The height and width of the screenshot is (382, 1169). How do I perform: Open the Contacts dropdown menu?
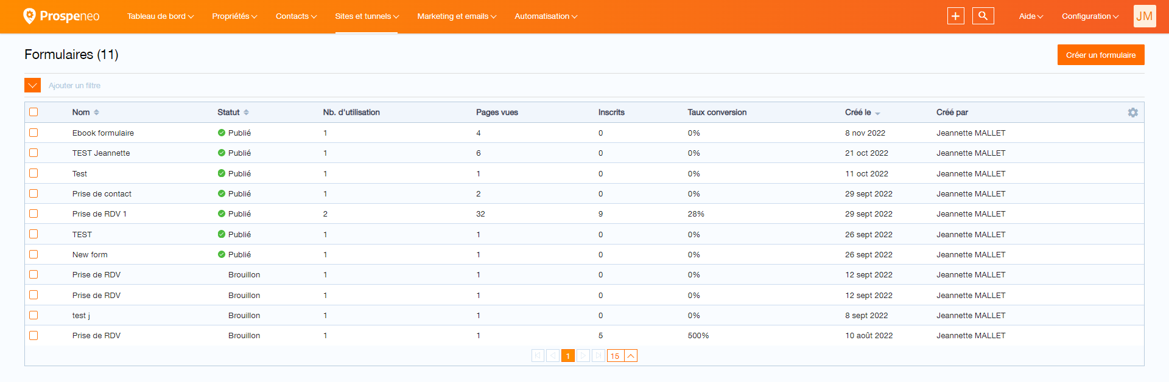[x=296, y=16]
